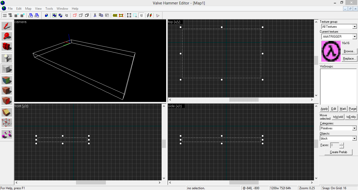
Task: Open the View menu
Action: point(38,9)
